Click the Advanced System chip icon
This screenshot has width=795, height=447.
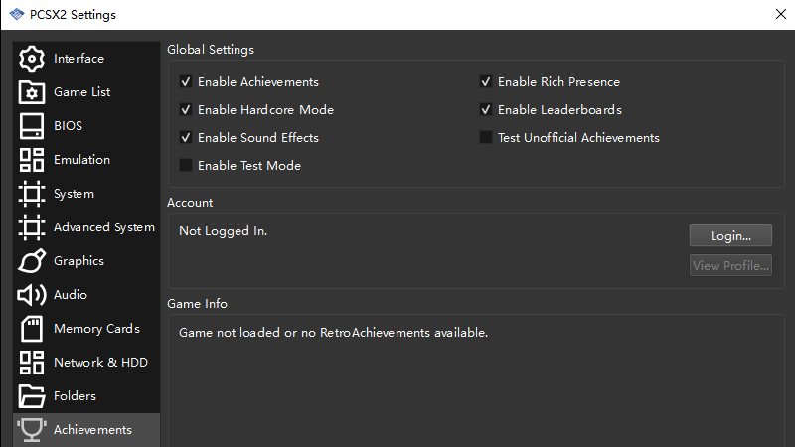[x=32, y=227]
